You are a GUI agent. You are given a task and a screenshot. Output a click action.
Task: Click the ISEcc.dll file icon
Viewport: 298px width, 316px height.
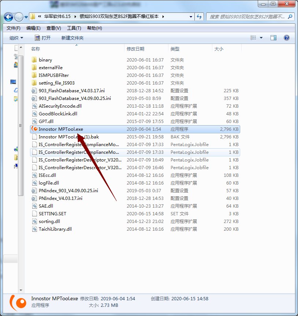point(34,175)
